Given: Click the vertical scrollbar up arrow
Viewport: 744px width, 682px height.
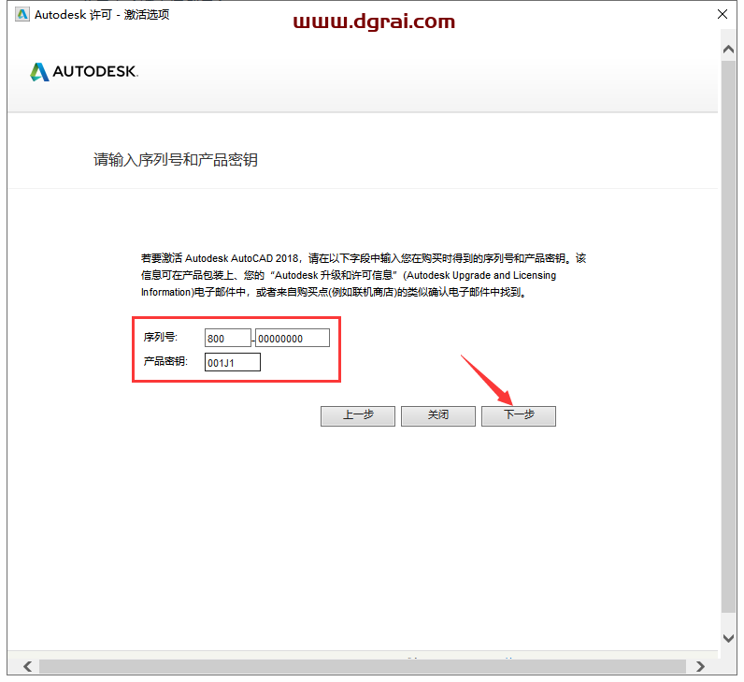Looking at the screenshot, I should pos(728,49).
